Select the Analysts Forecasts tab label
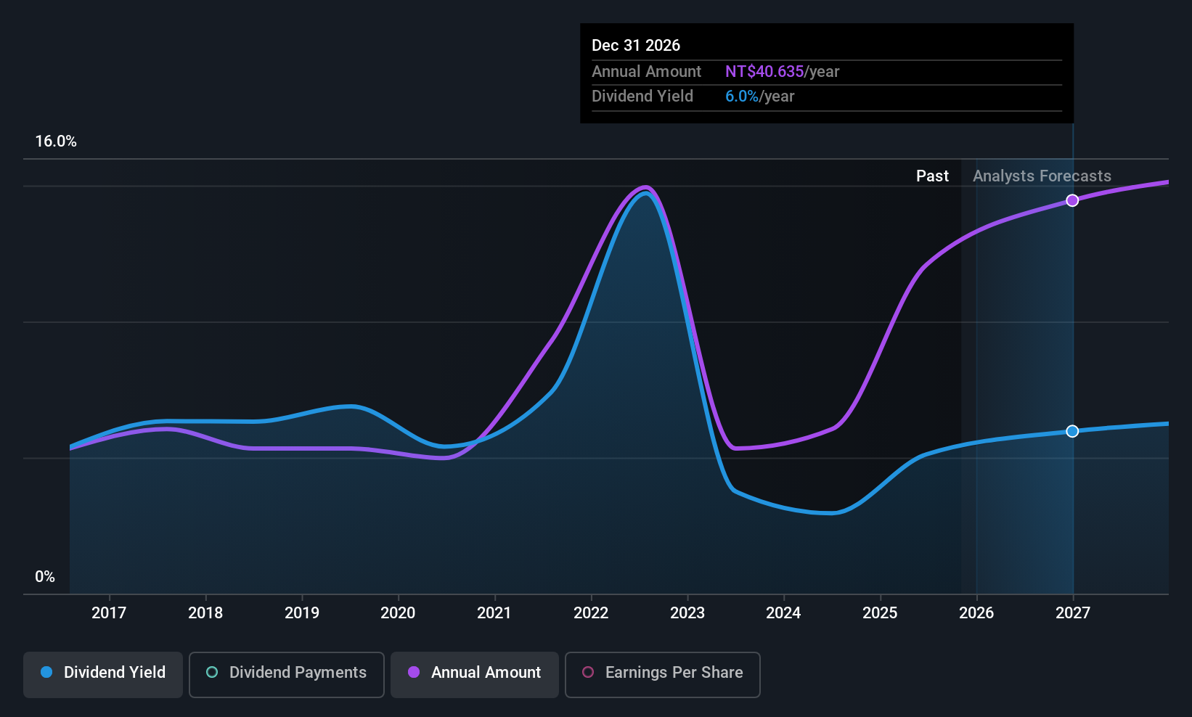This screenshot has height=717, width=1192. pos(1042,176)
